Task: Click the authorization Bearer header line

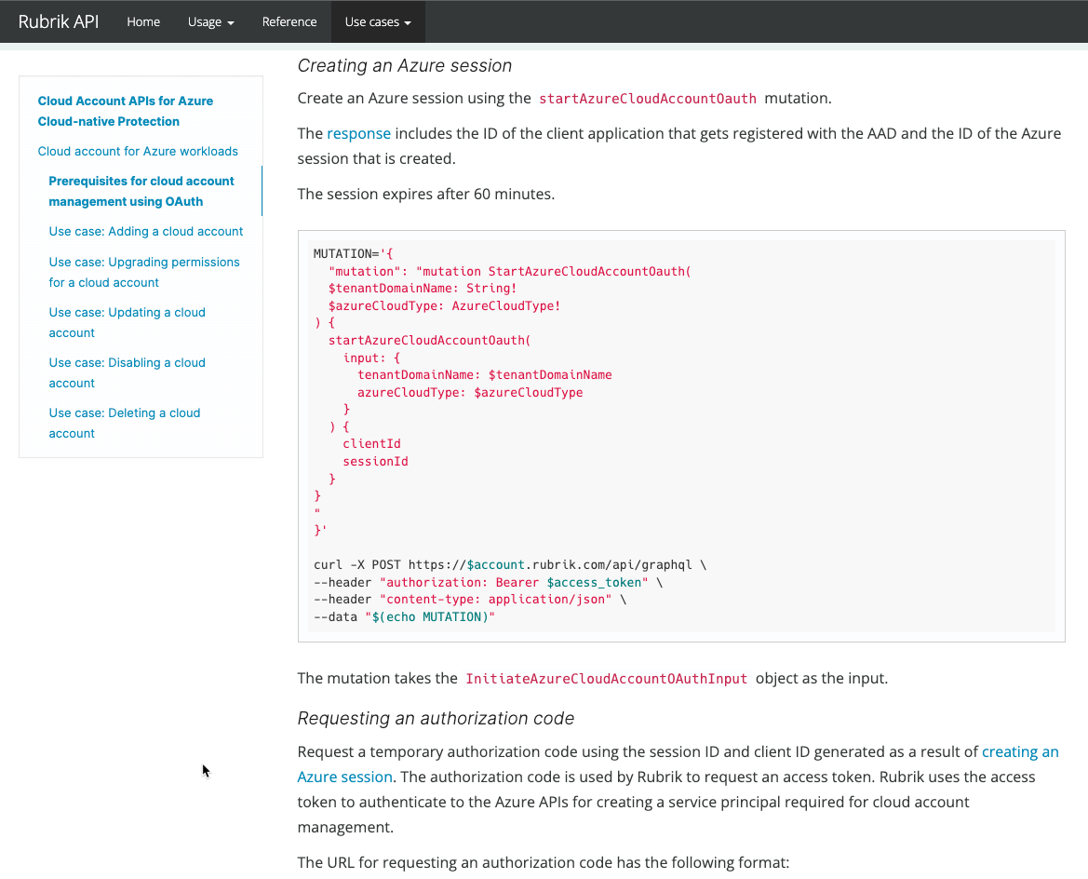Action: point(488,582)
